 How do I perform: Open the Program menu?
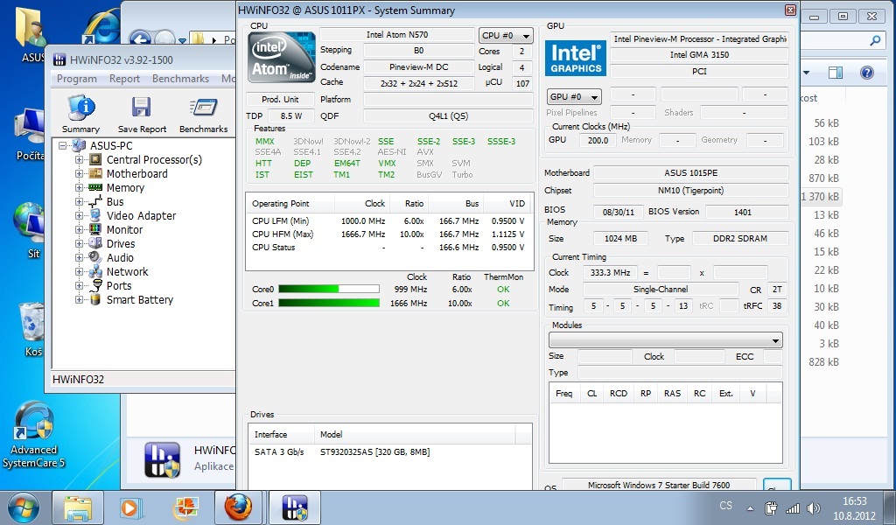click(x=76, y=79)
